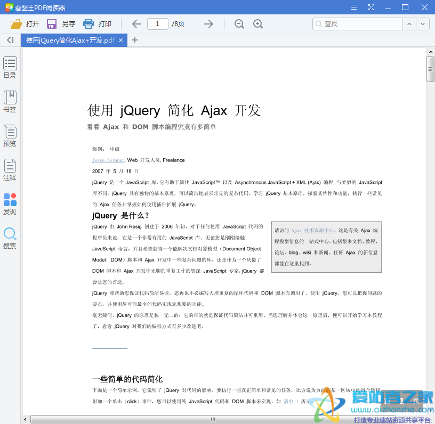Click the 查找 search input box
435x424 pixels.
tap(358, 24)
